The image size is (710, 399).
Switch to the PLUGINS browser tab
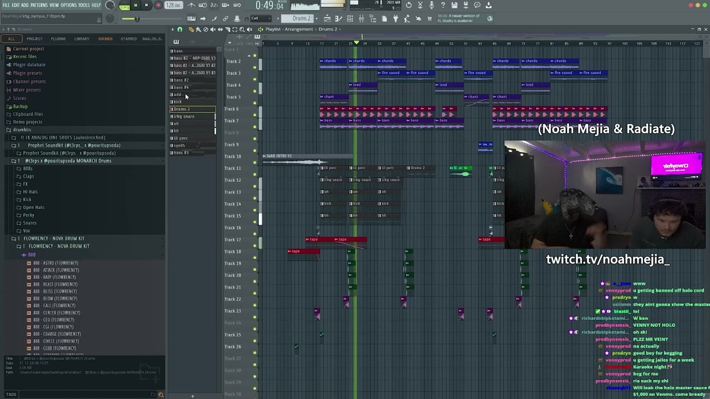(58, 39)
